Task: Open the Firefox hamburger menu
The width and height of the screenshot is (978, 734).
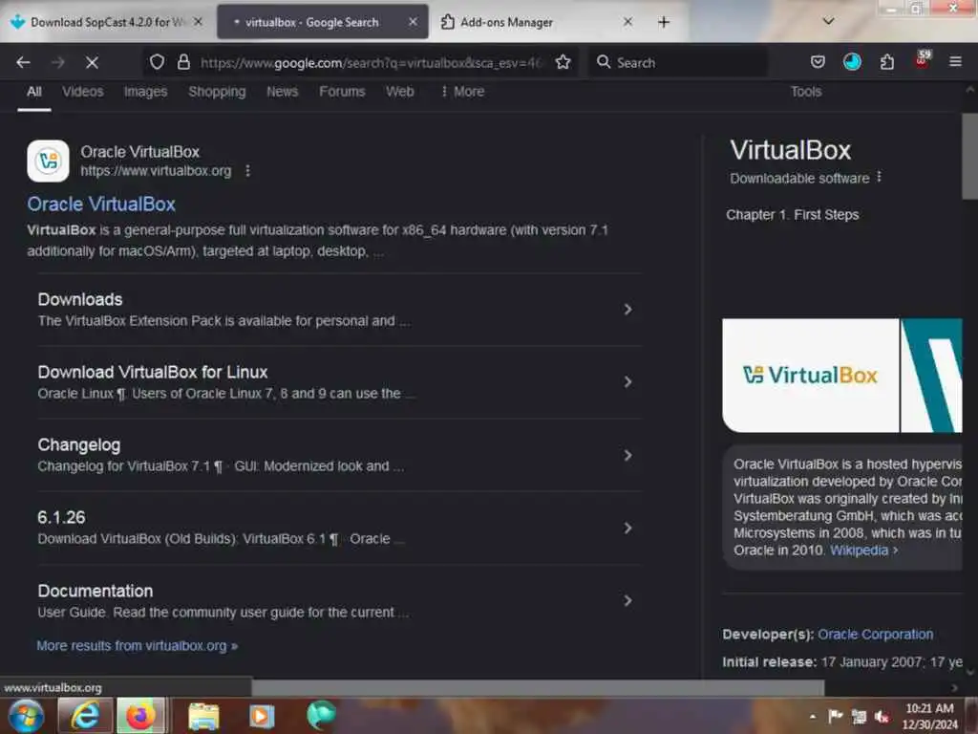Action: coord(955,62)
